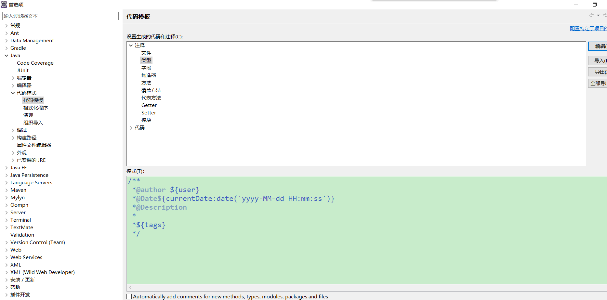Click the 编辑 button
607x300 pixels.
598,46
